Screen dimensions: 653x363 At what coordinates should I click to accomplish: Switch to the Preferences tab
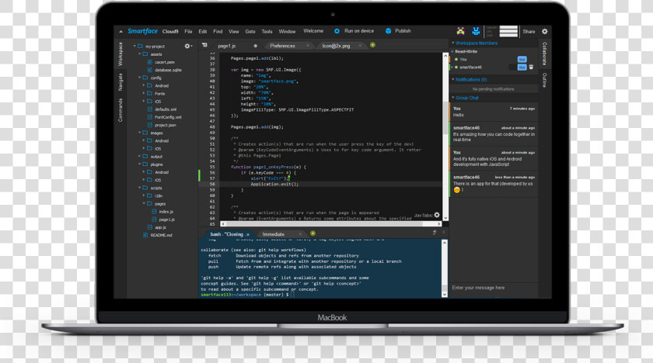pyautogui.click(x=282, y=46)
